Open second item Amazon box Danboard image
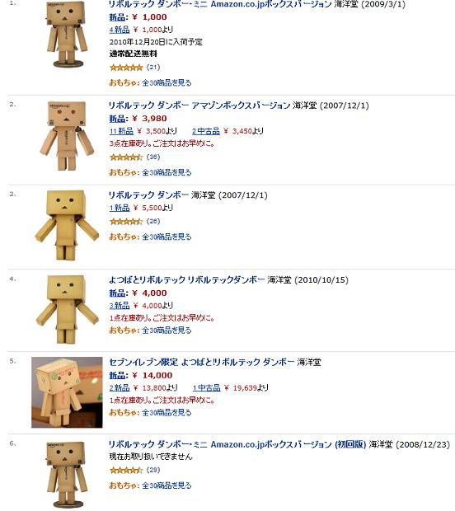The width and height of the screenshot is (455, 511). coord(67,136)
